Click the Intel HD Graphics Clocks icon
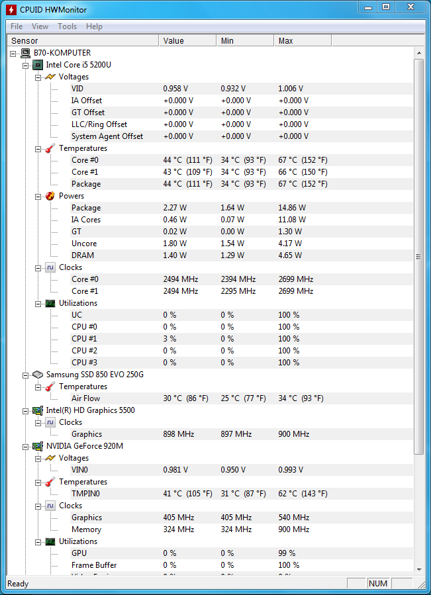 click(x=50, y=422)
